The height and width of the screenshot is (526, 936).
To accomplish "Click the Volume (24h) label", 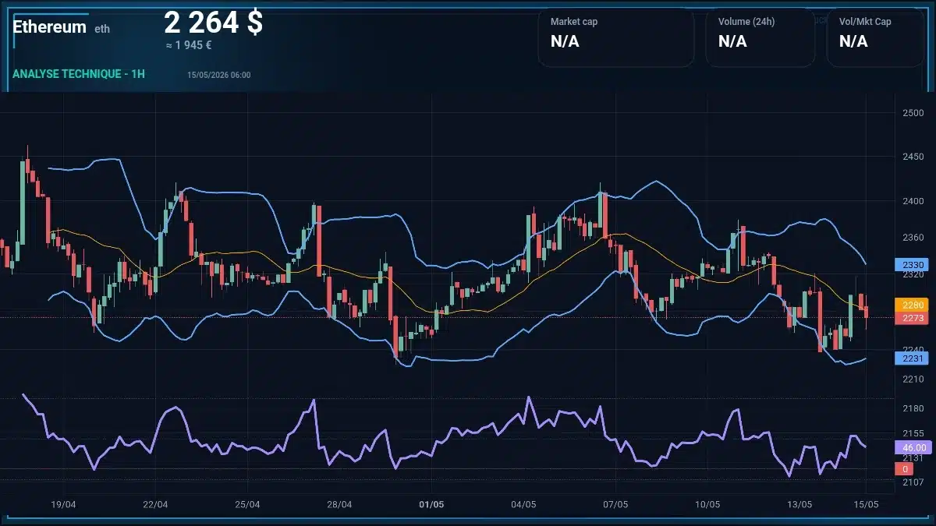I will (745, 22).
